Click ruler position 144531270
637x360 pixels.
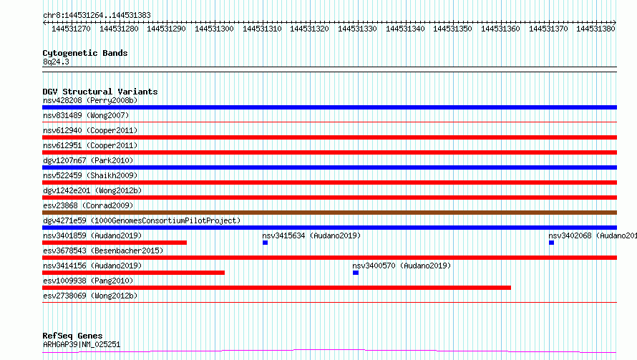click(71, 29)
